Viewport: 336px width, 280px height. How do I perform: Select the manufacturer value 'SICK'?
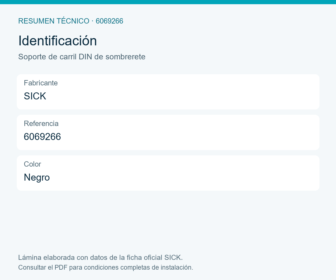tap(35, 96)
